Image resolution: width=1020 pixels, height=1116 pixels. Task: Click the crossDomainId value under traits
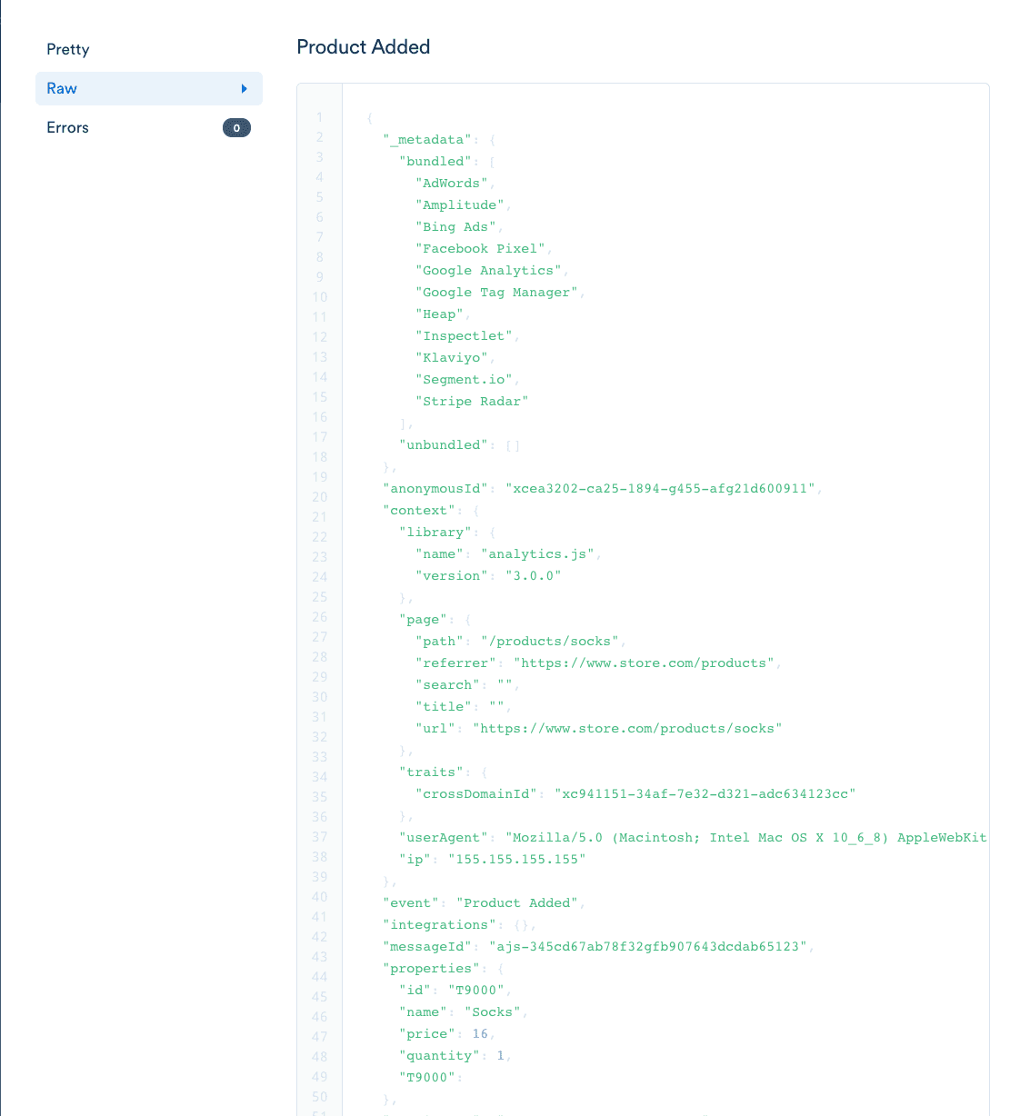pos(704,793)
